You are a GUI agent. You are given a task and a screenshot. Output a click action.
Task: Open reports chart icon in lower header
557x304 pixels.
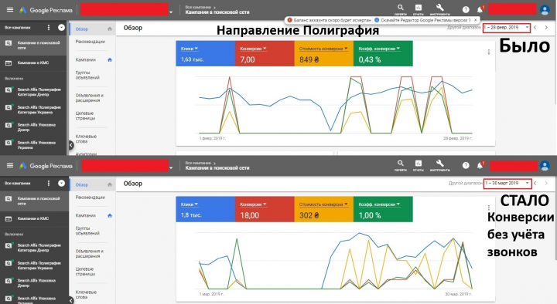pyautogui.click(x=419, y=164)
